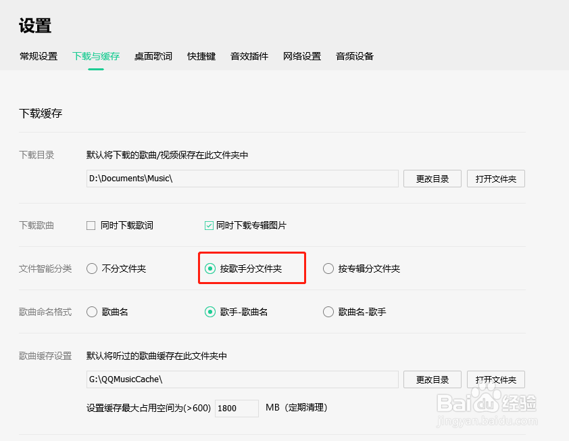The image size is (569, 441).
Task: Open 网络设置 tab
Action: tap(302, 56)
